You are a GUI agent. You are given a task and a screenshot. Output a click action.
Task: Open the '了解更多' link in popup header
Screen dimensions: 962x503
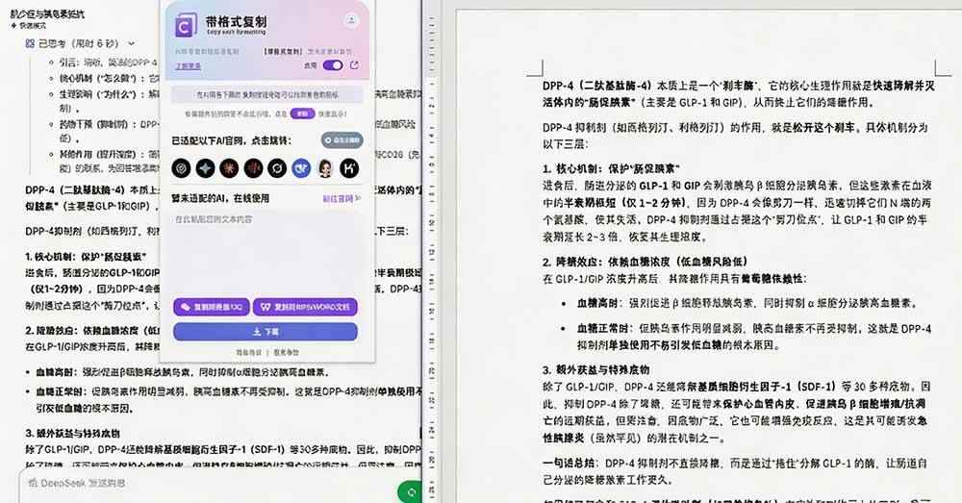[188, 65]
